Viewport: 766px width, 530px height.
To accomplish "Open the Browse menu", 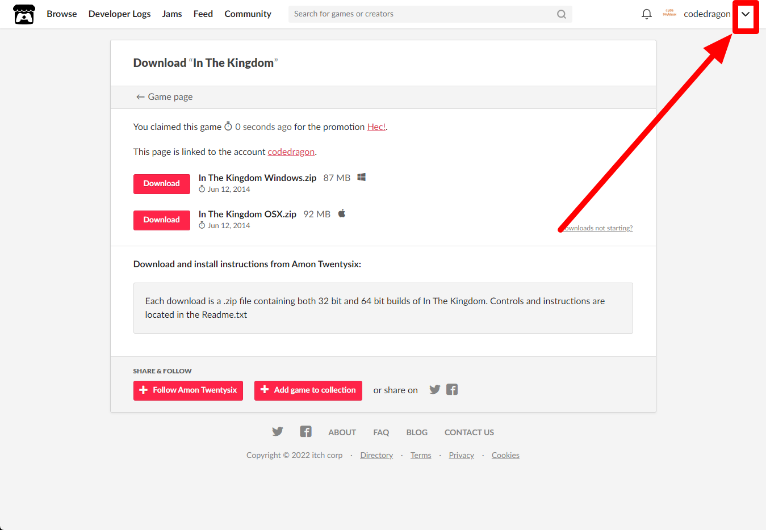I will pyautogui.click(x=62, y=14).
